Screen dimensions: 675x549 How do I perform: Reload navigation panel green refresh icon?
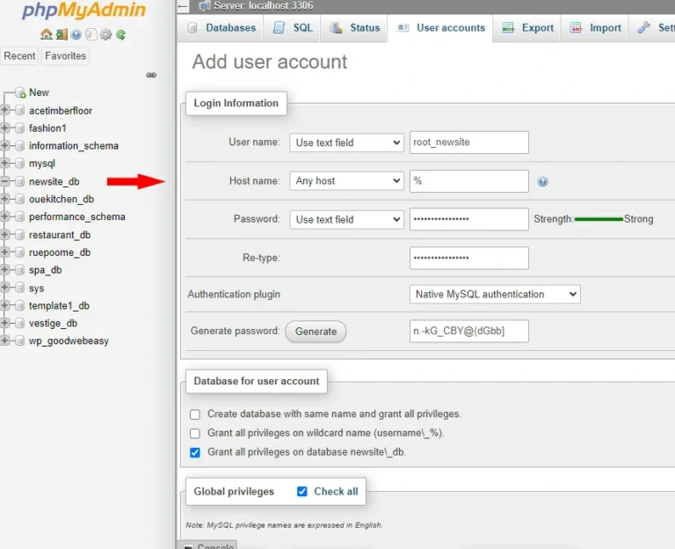tap(121, 34)
